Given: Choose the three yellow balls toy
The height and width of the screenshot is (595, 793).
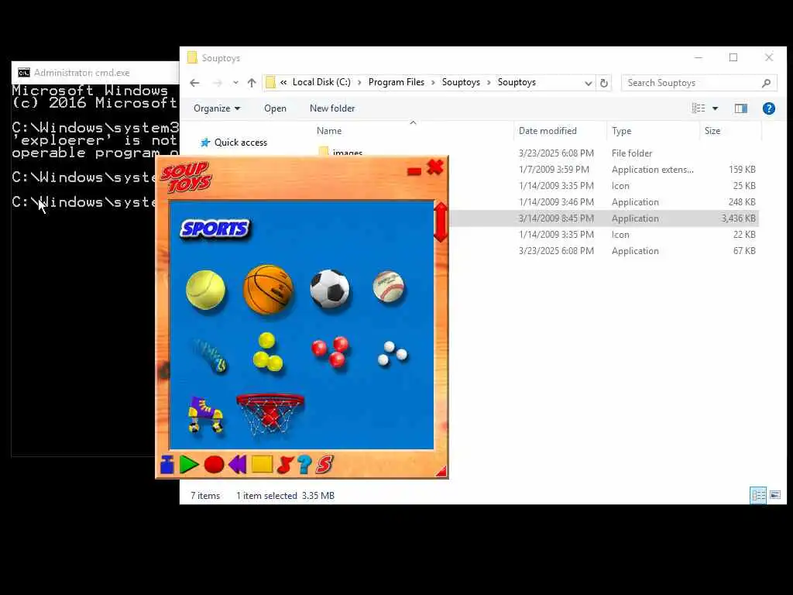Looking at the screenshot, I should (x=267, y=353).
